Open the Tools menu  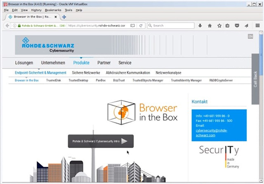click(x=68, y=10)
